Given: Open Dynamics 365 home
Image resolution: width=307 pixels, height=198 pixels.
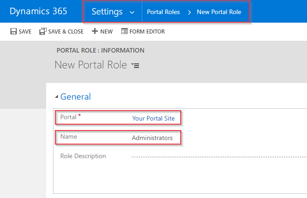Looking at the screenshot, I should [38, 11].
